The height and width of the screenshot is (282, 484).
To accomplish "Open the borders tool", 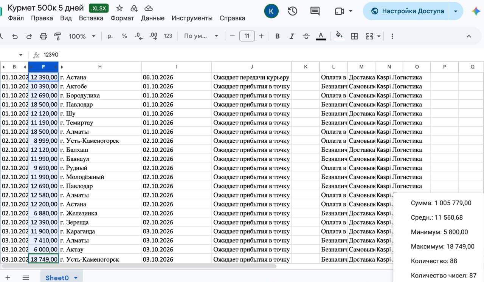I will click(354, 36).
